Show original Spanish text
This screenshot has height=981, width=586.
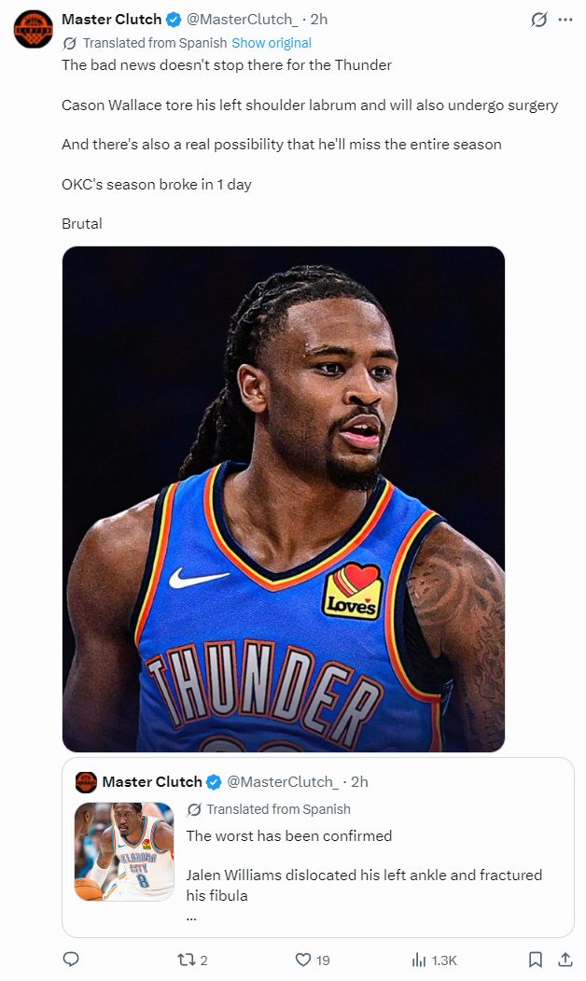[272, 43]
